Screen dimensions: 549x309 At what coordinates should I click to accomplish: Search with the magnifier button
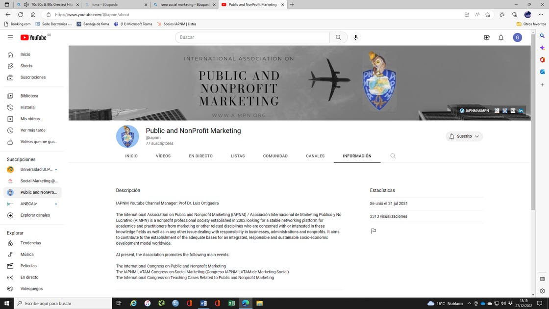point(338,37)
